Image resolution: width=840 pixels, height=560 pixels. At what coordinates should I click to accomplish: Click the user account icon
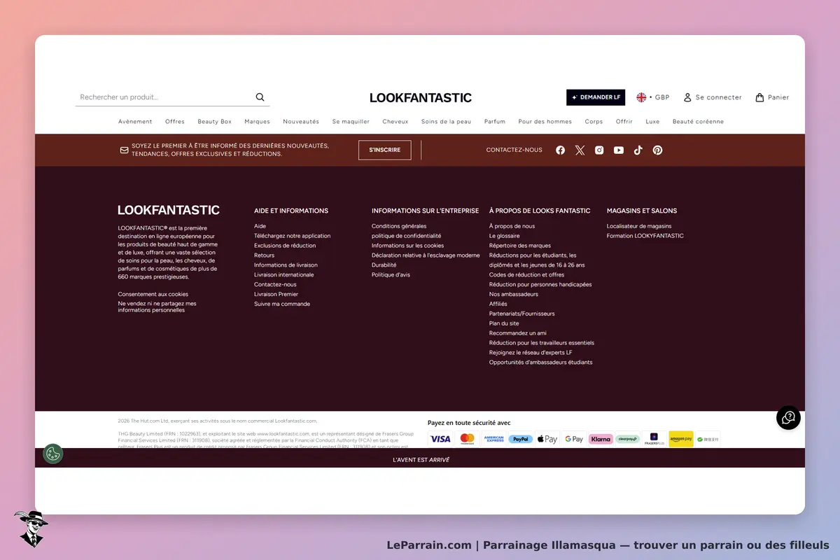(687, 97)
